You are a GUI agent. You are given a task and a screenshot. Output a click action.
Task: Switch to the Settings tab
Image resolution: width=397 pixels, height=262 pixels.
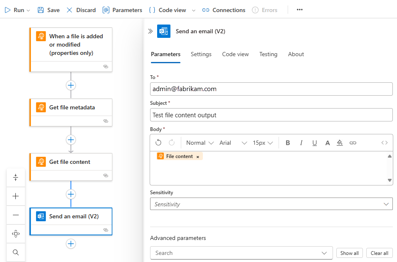coord(201,54)
